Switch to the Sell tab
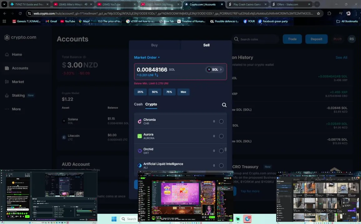361x224 pixels. point(206,45)
